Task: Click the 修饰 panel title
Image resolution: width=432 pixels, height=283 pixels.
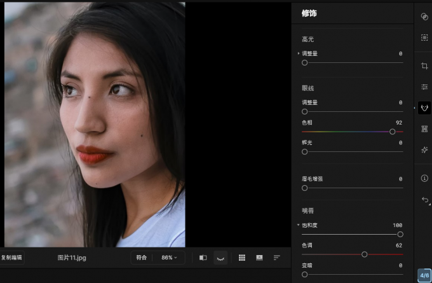Action: [309, 13]
